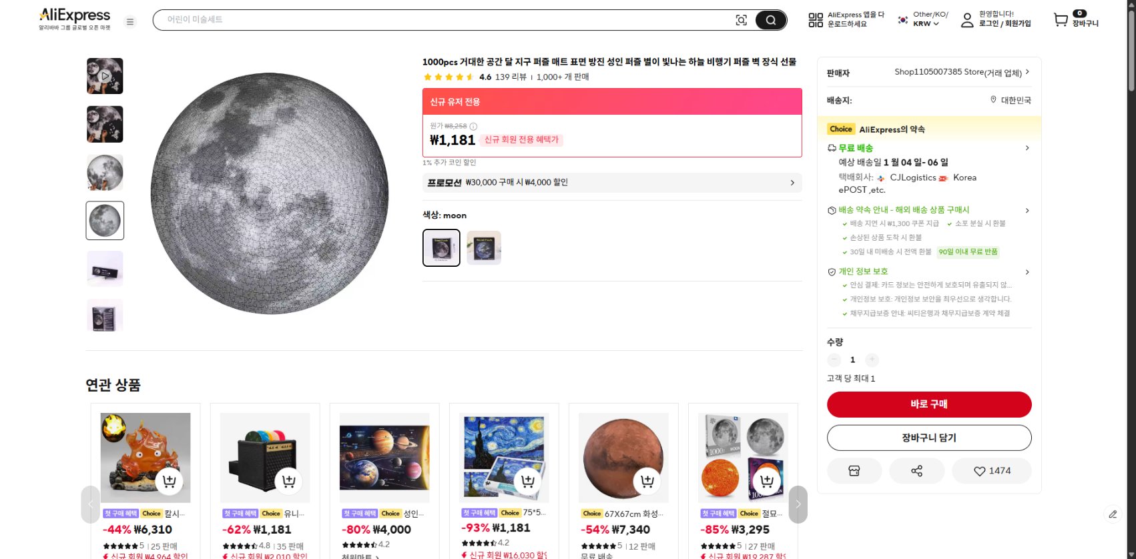Image resolution: width=1136 pixels, height=559 pixels.
Task: Add to wishlist with heart icon
Action: [x=991, y=471]
